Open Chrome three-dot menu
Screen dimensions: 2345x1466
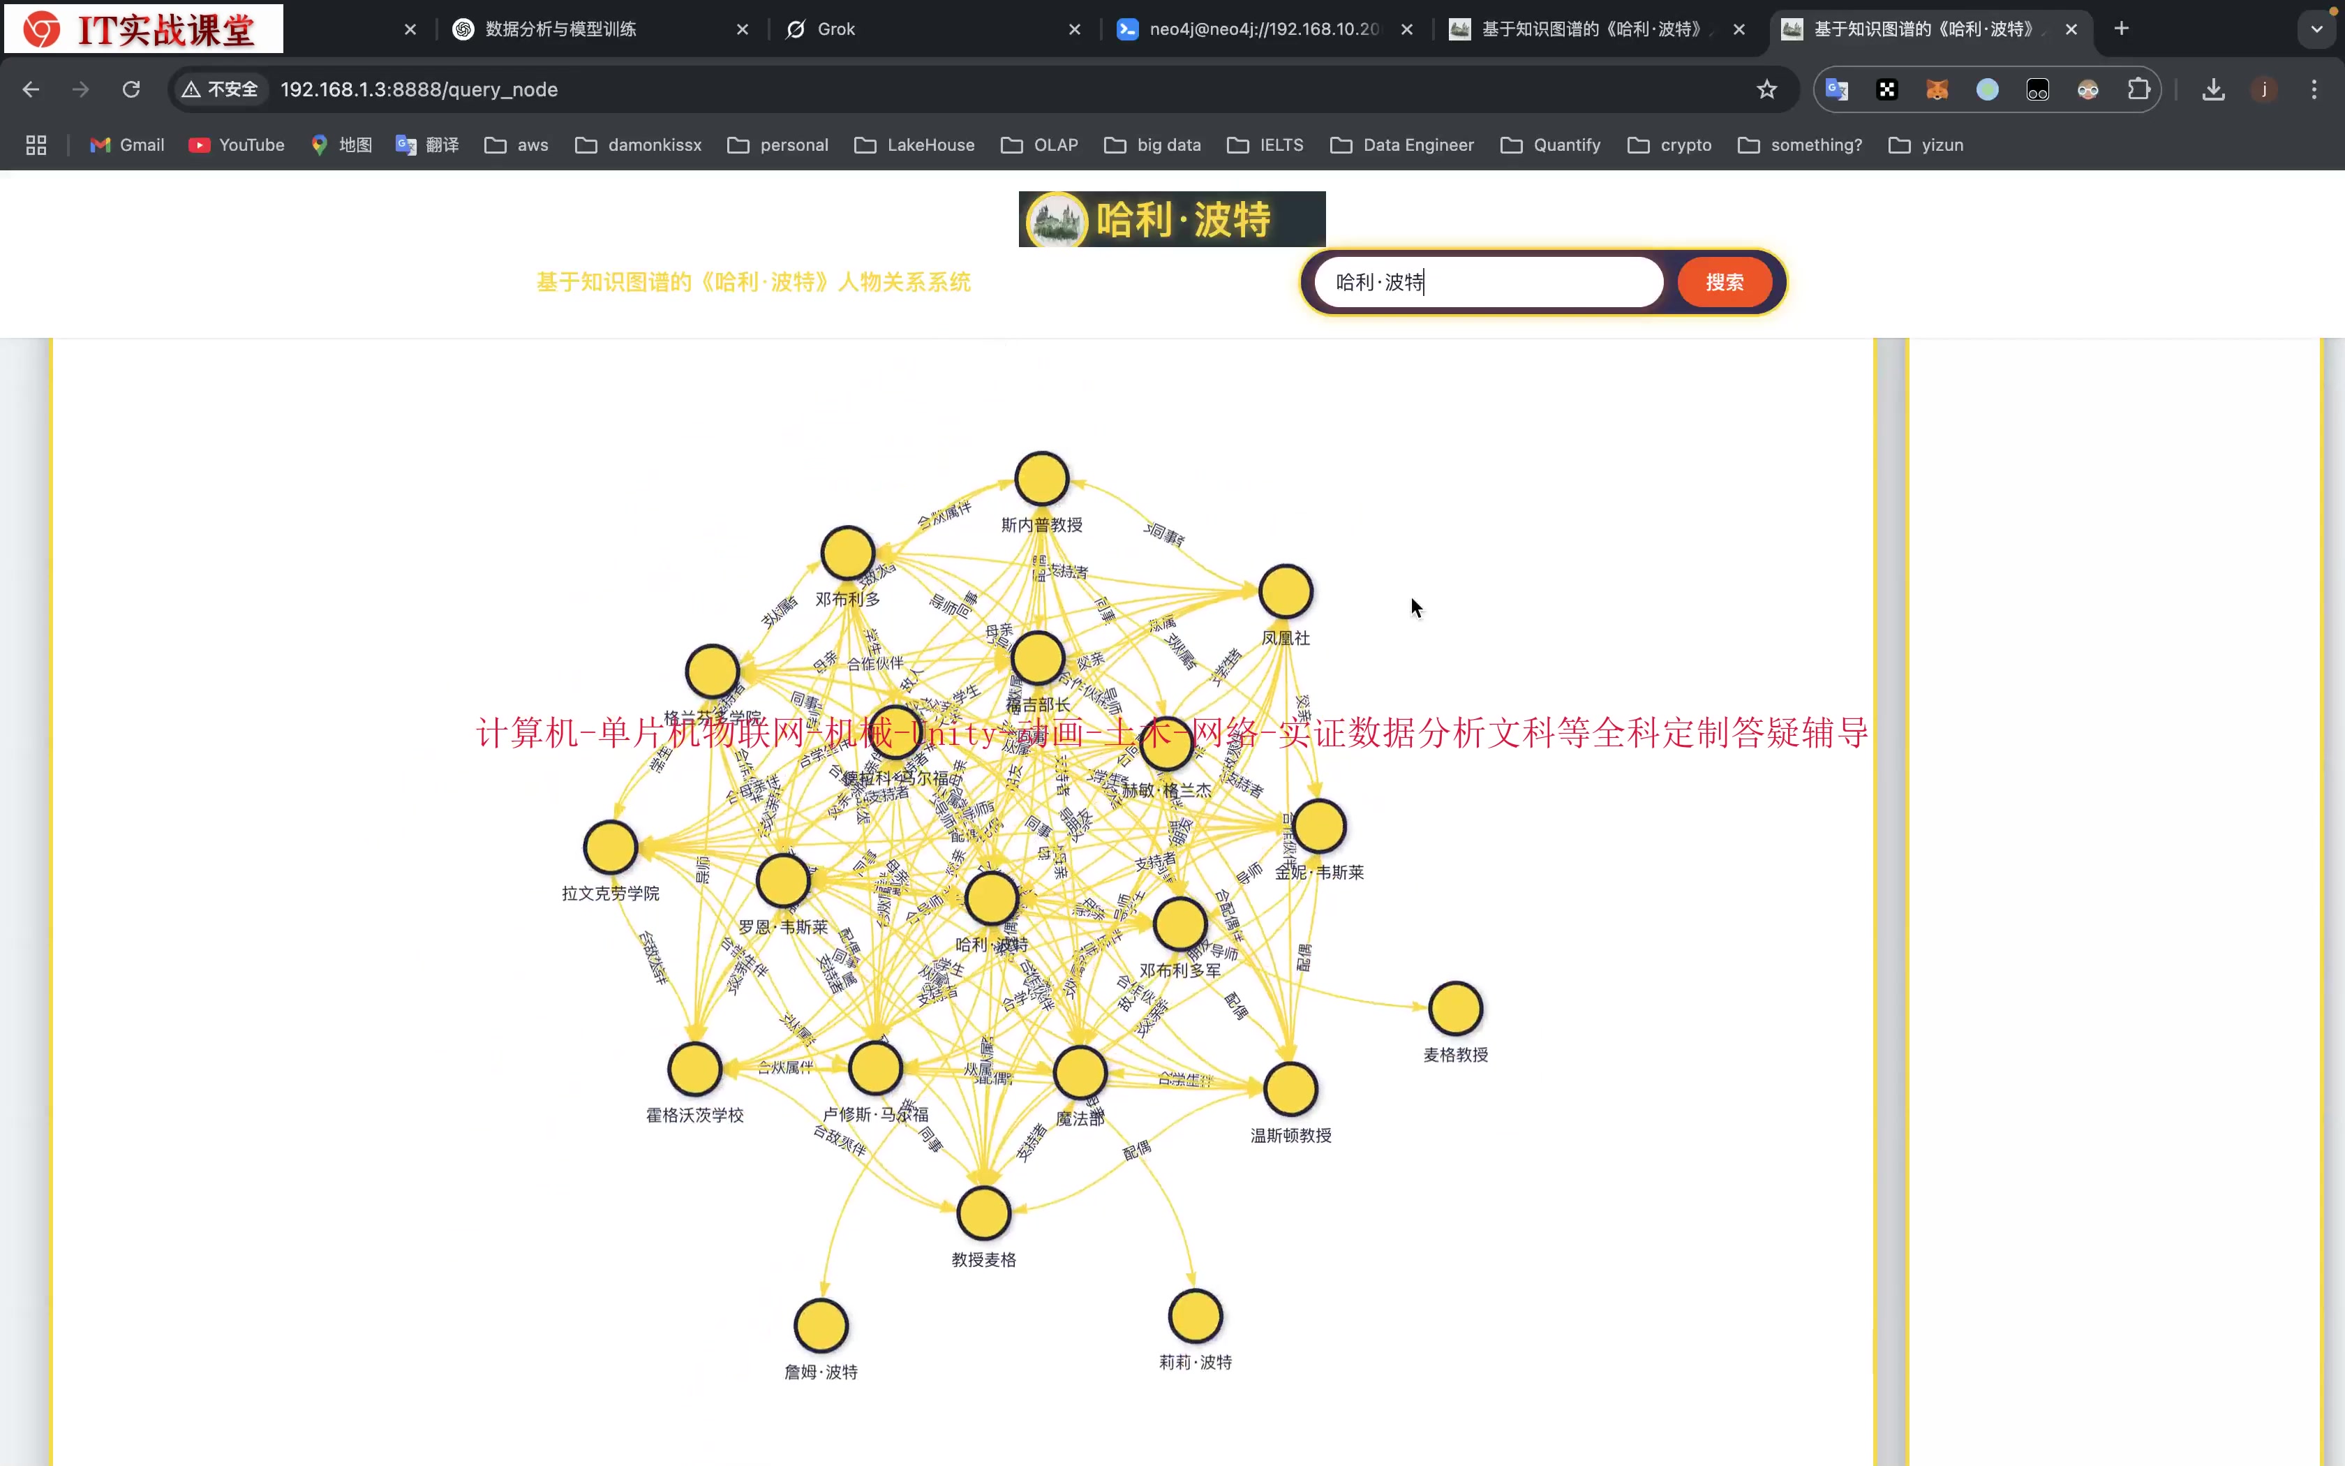[x=2314, y=89]
